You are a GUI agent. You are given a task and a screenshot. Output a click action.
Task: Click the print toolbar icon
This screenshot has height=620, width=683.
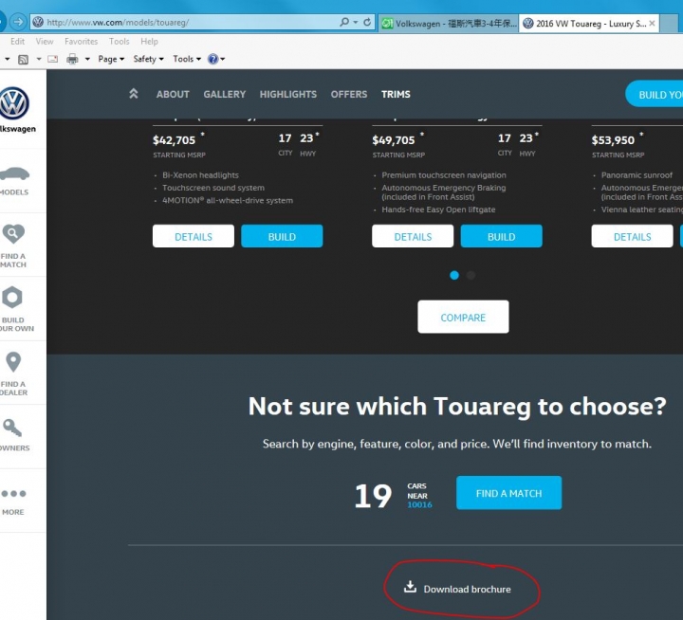(72, 59)
